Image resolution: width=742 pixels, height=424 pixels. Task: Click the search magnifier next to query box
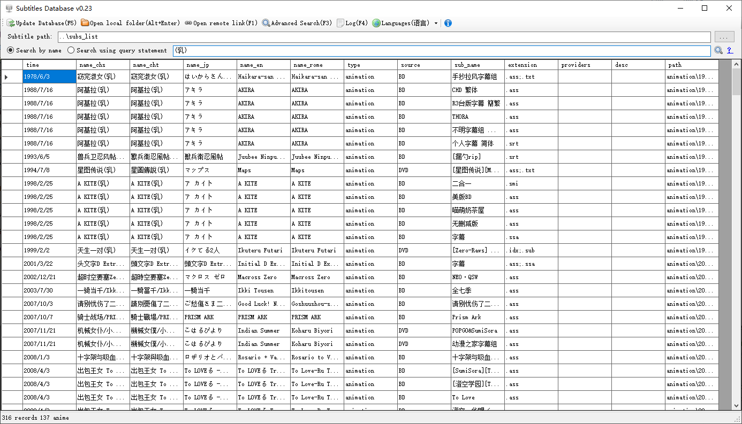[x=718, y=50]
